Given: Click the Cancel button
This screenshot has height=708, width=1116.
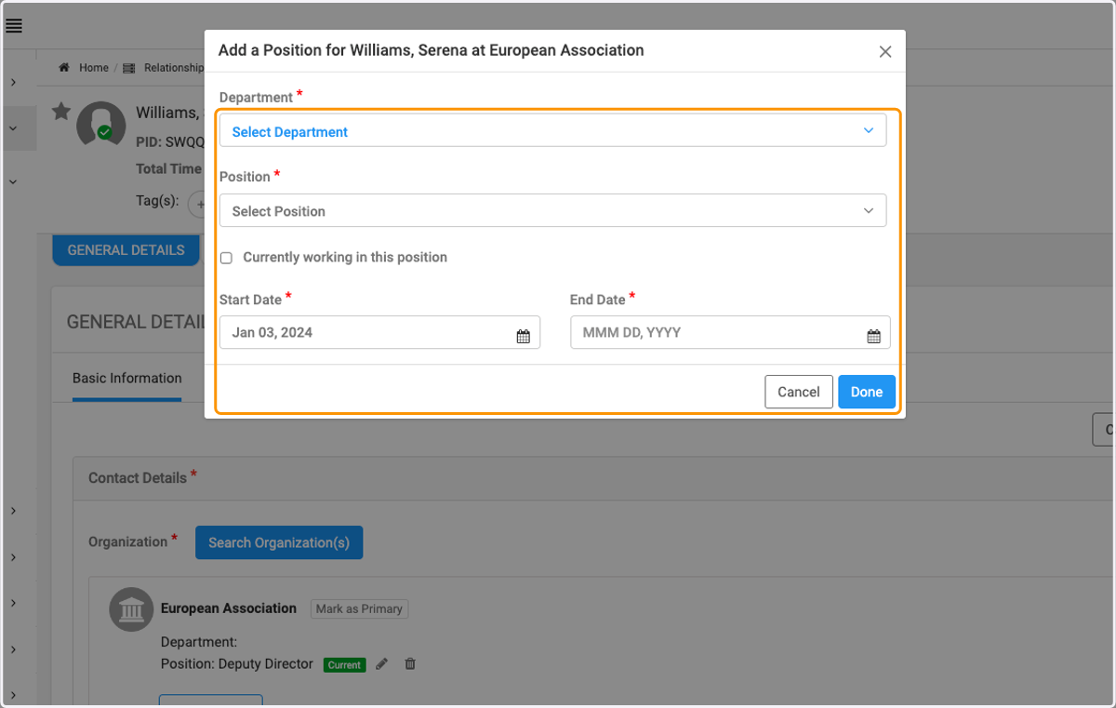Looking at the screenshot, I should (799, 392).
